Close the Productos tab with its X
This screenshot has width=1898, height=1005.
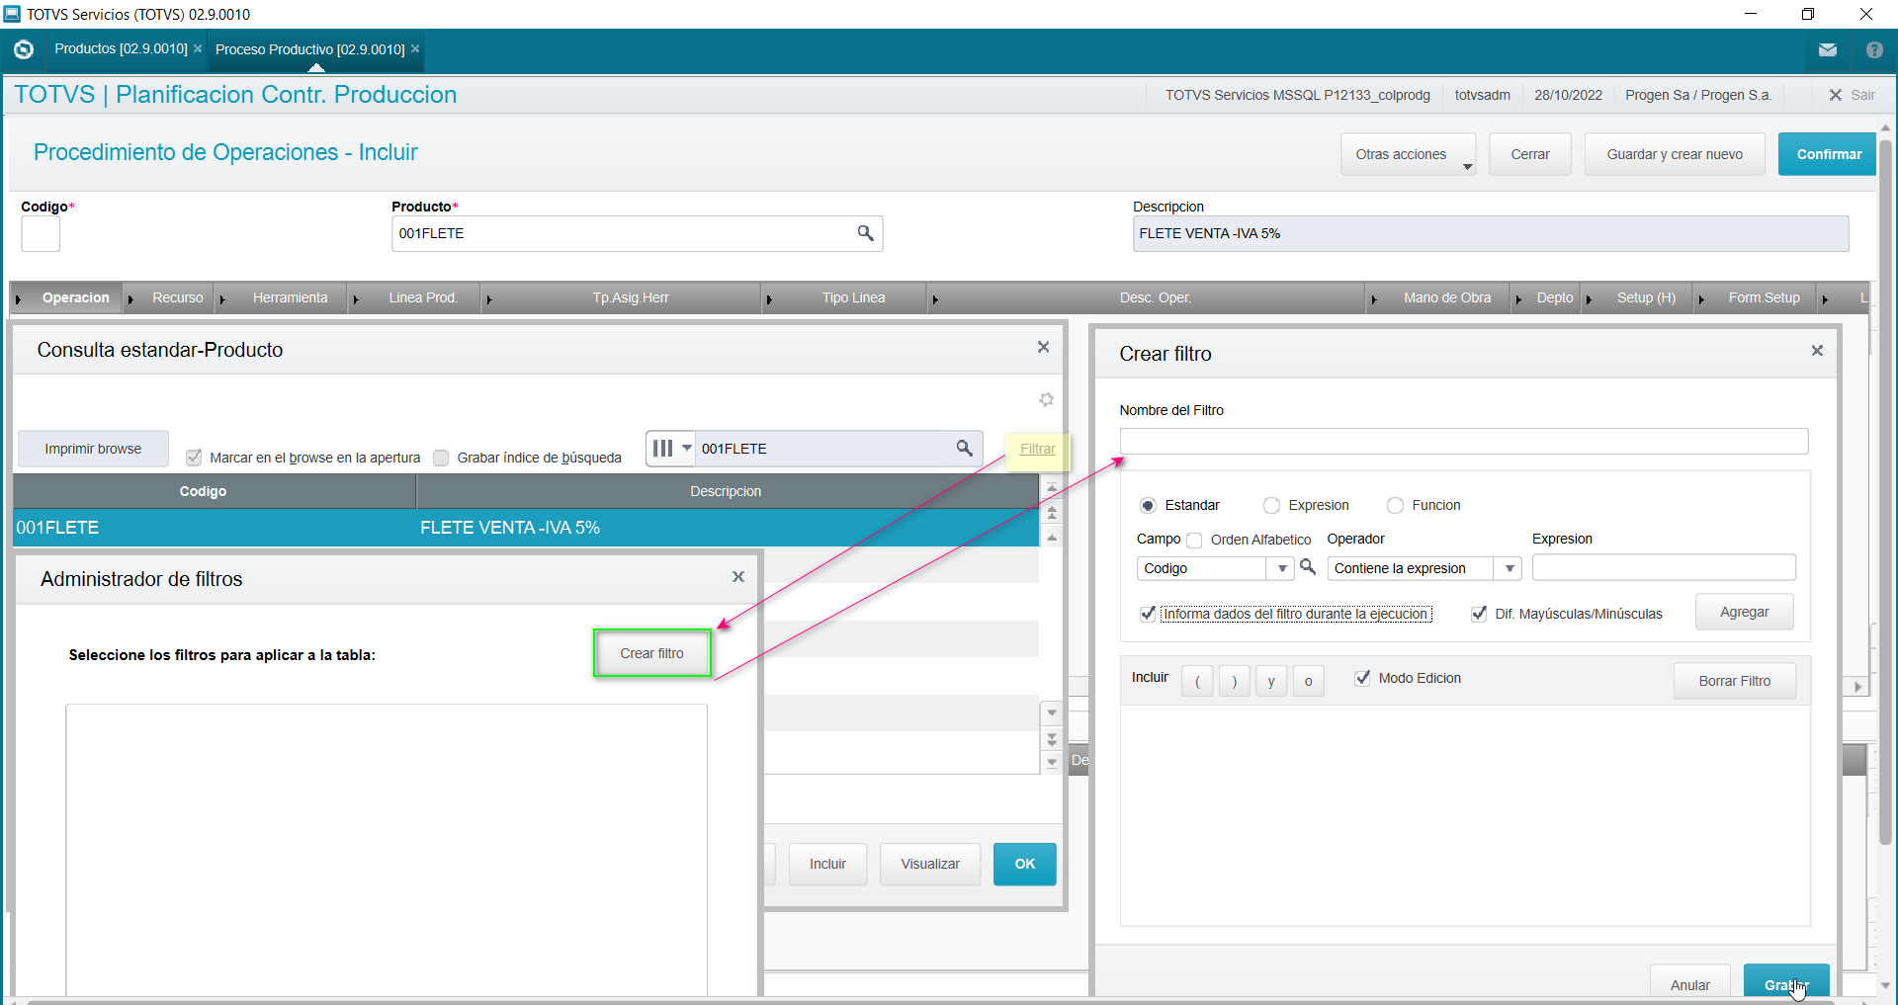click(198, 48)
